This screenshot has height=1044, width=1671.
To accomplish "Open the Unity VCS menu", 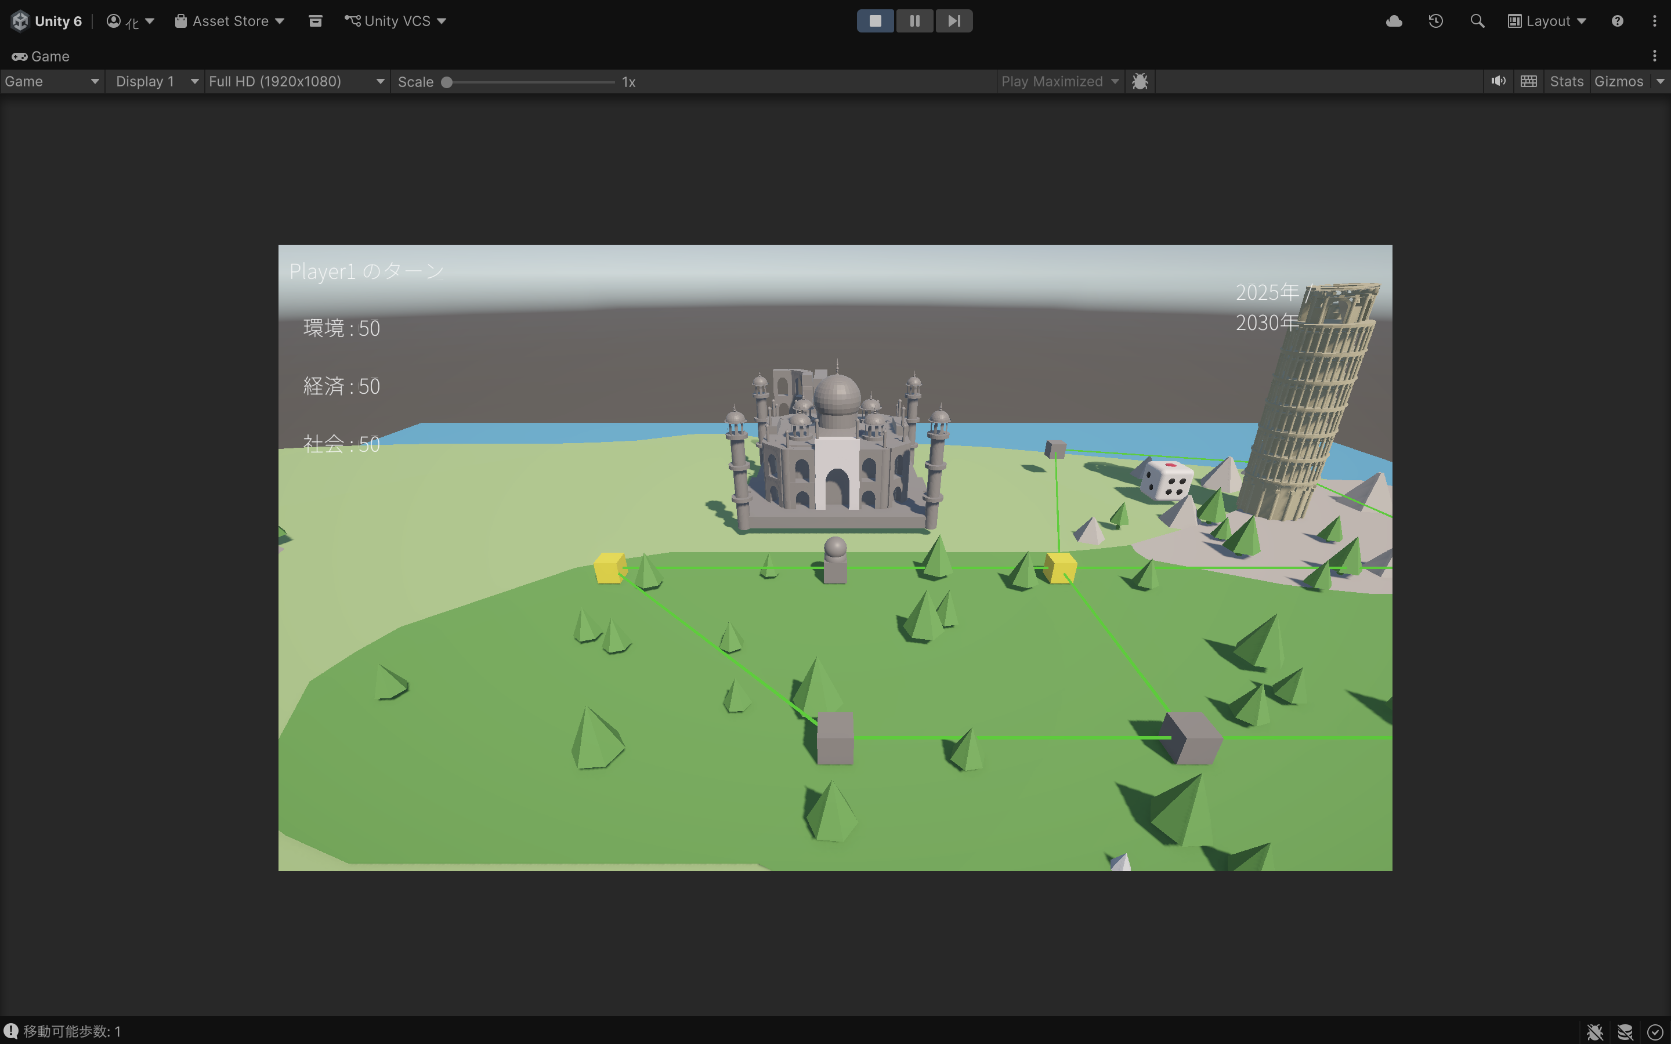I will point(396,21).
